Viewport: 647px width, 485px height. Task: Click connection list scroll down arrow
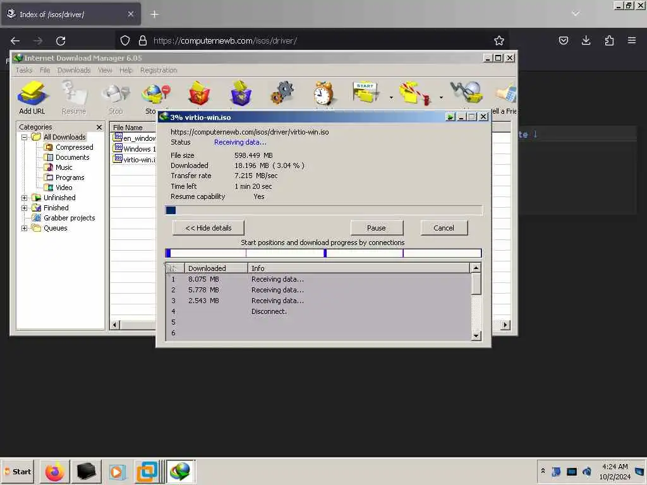click(x=476, y=336)
